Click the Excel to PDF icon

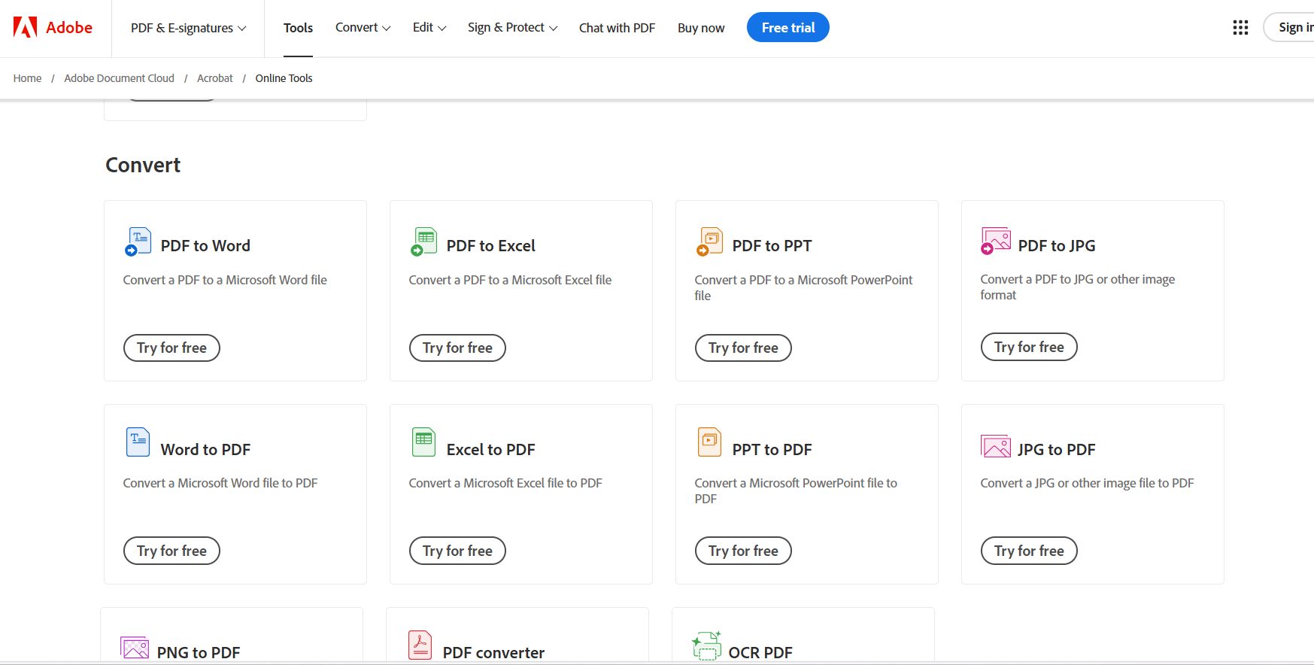(x=423, y=442)
